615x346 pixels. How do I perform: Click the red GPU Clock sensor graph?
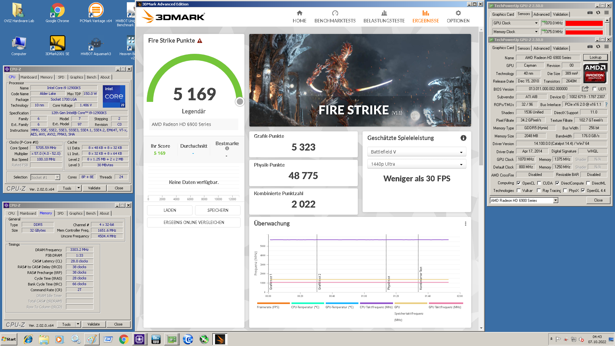point(584,23)
